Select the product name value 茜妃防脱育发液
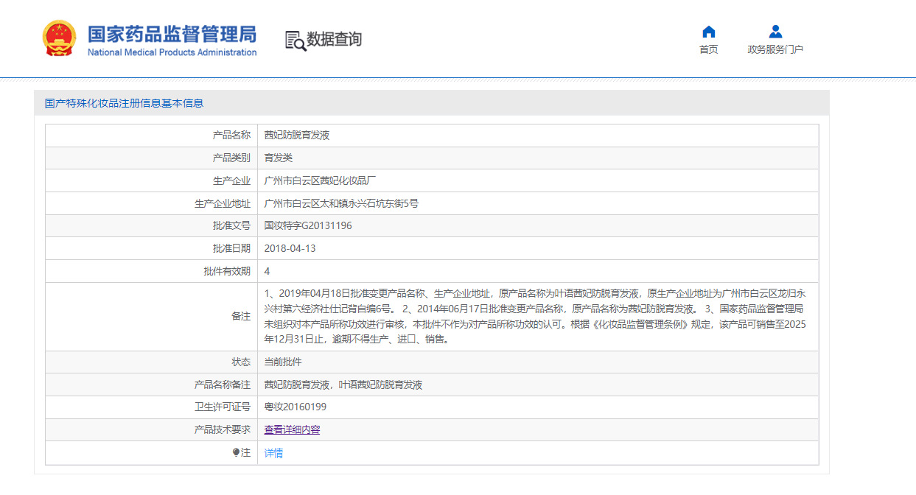Screen dimensions: 916x495 click(x=297, y=136)
